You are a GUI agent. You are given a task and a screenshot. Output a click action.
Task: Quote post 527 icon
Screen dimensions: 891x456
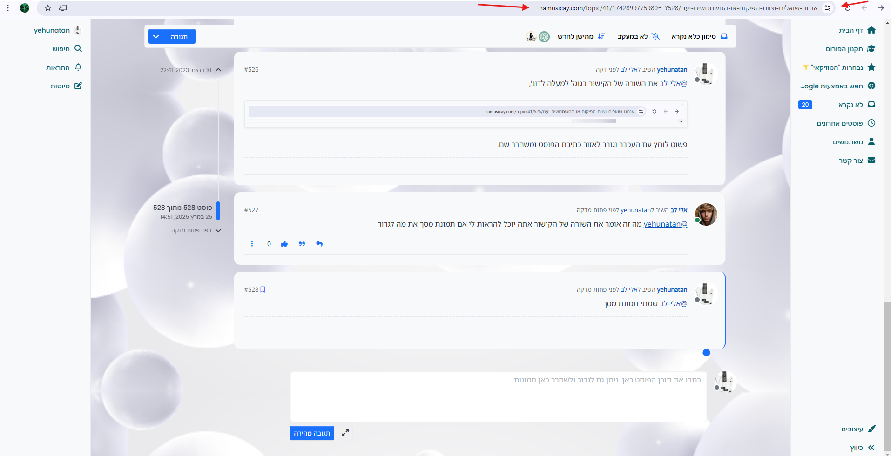[x=302, y=244]
